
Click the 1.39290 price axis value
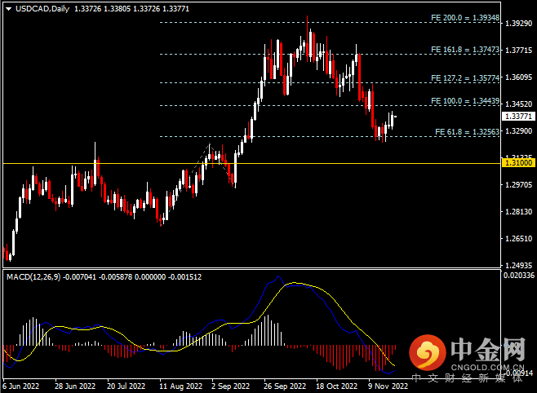click(x=518, y=24)
